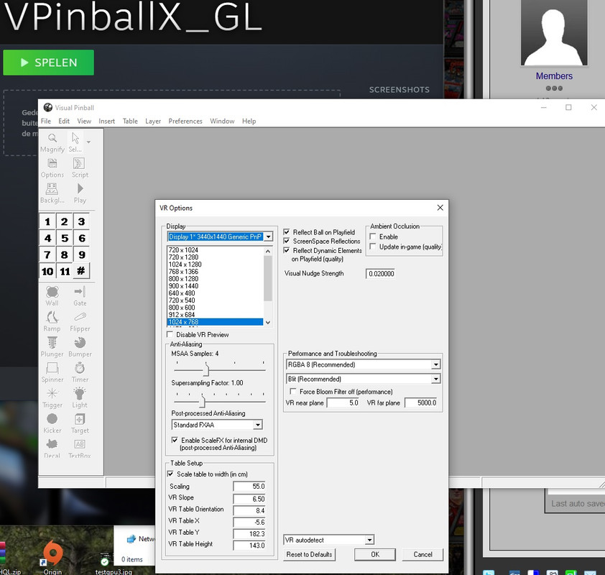Click Reset to Defaults button

(x=309, y=555)
